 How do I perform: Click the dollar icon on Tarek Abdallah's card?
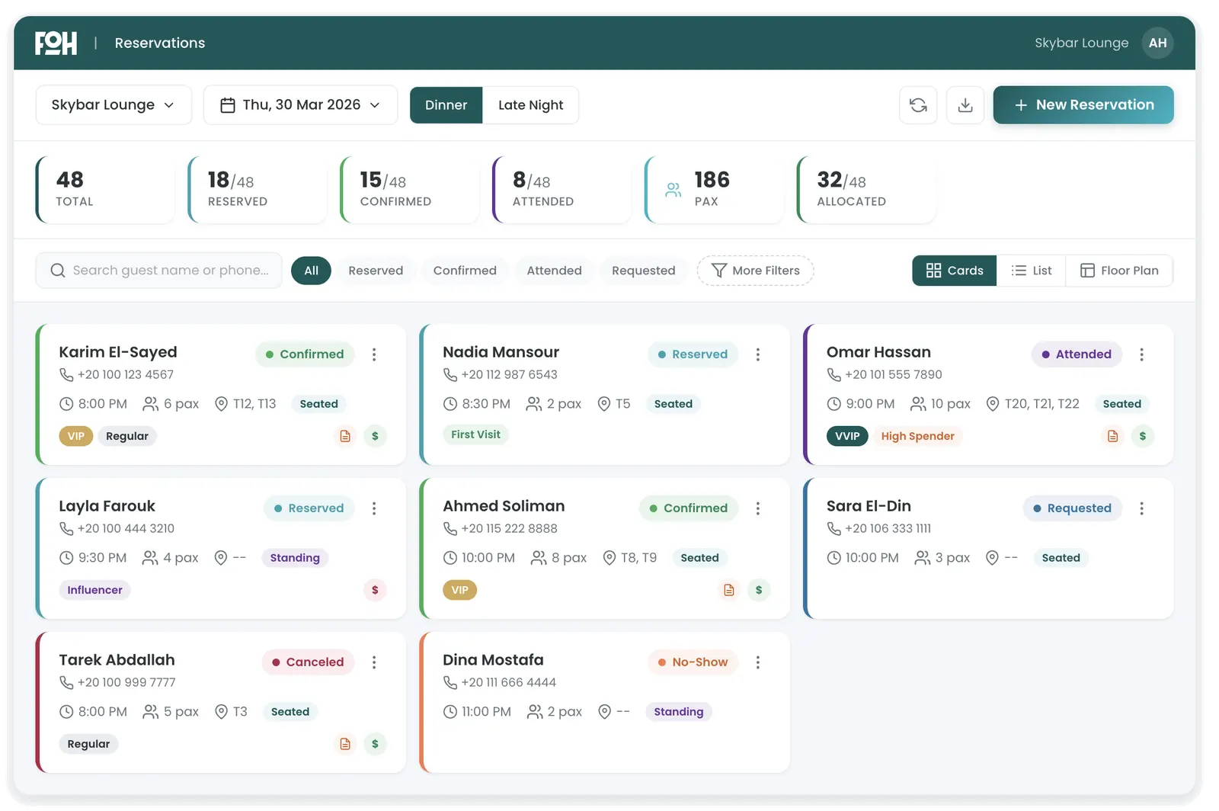tap(375, 744)
